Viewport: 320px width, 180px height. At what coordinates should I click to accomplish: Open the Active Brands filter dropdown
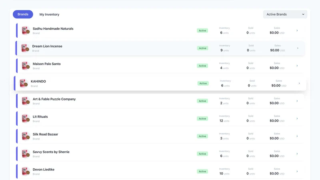pos(285,14)
